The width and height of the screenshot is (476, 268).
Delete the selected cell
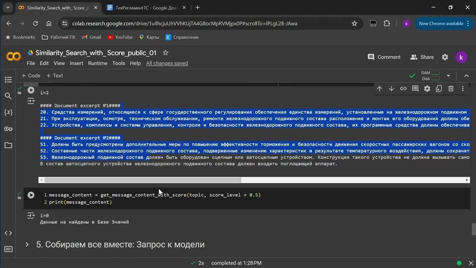point(451,89)
